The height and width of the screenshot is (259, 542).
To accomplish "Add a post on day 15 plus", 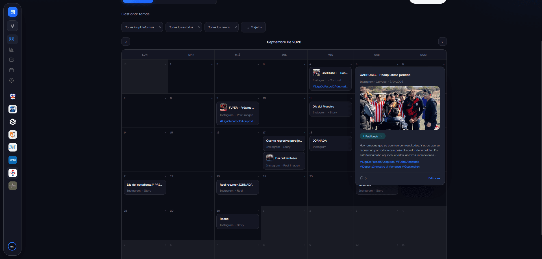I will coord(212,133).
